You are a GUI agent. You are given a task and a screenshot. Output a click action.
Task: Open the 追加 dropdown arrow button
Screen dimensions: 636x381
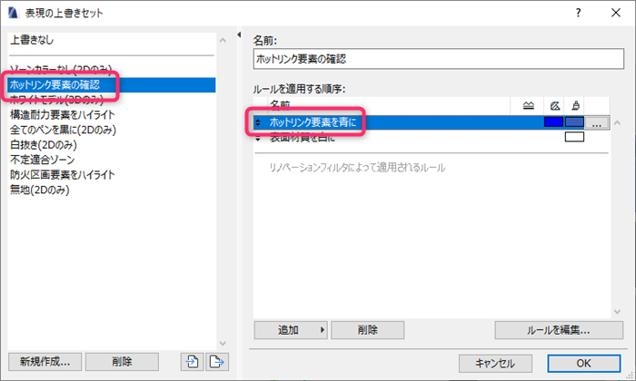click(x=322, y=330)
